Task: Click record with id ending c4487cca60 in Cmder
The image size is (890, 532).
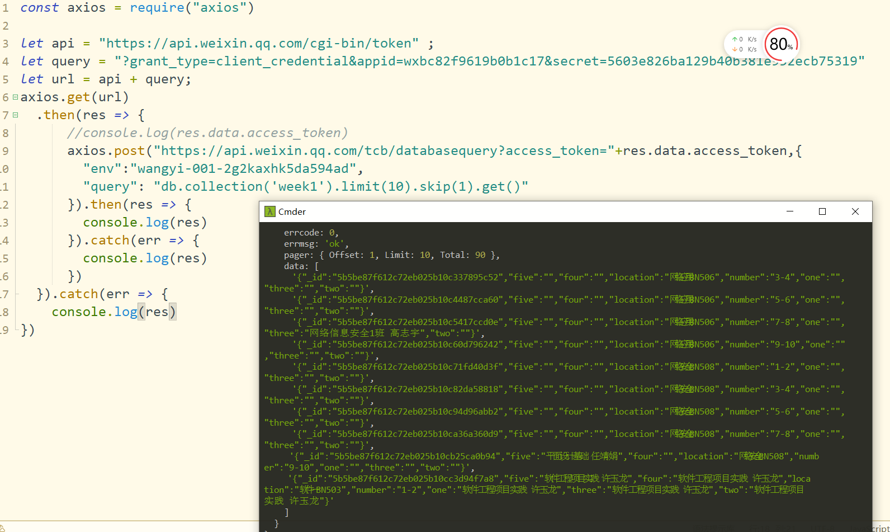Action: point(554,305)
